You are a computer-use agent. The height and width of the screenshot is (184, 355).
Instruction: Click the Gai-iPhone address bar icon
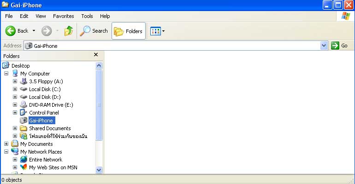click(x=29, y=46)
